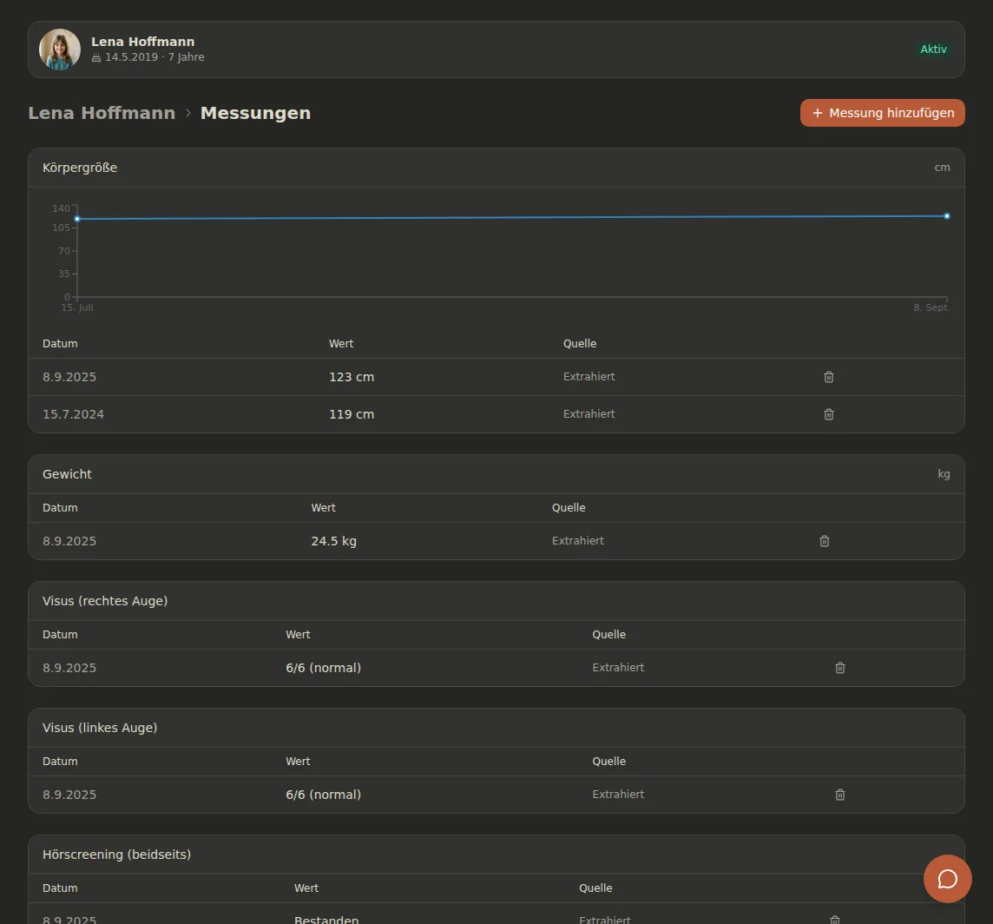Delete the Visus (linkes Auge) measurement
This screenshot has height=924, width=993.
pyautogui.click(x=839, y=795)
